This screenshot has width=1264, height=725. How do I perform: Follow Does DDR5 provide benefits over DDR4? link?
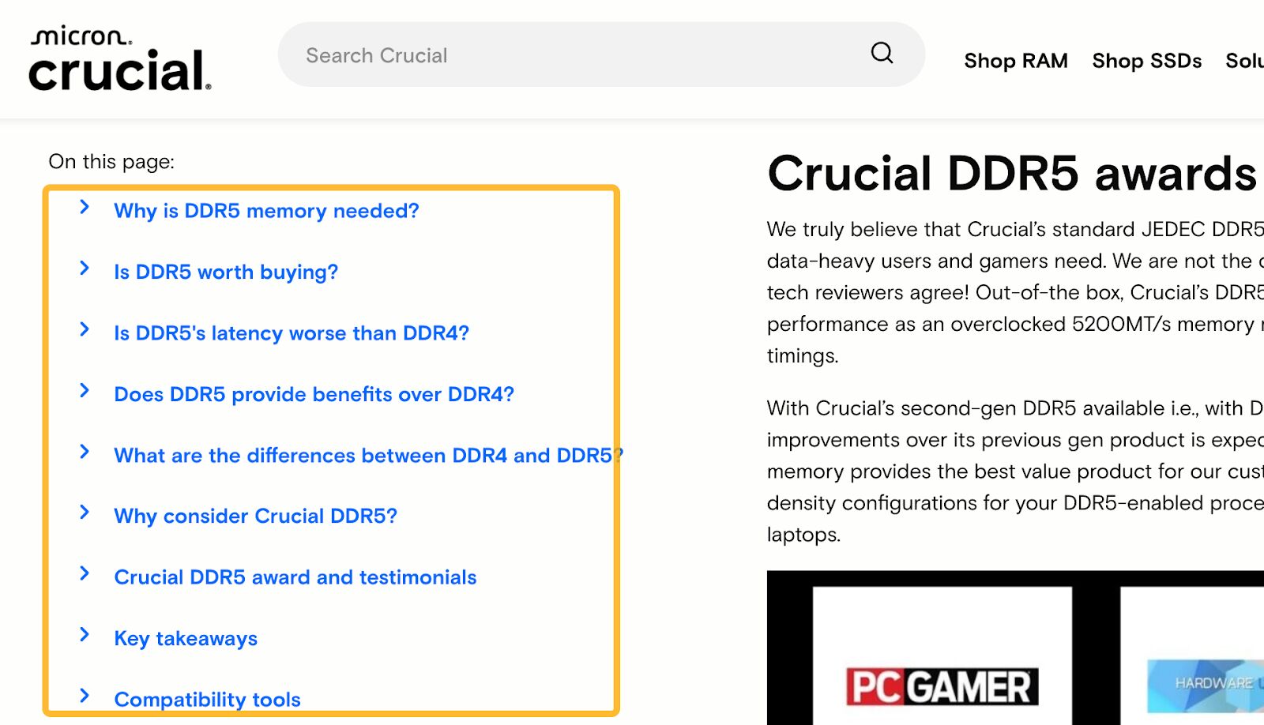coord(314,394)
